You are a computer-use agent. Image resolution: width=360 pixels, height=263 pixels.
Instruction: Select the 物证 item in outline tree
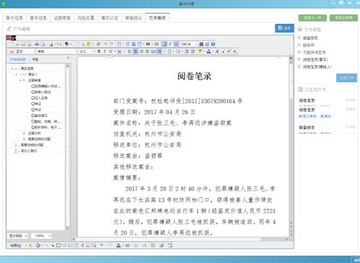coord(36,104)
